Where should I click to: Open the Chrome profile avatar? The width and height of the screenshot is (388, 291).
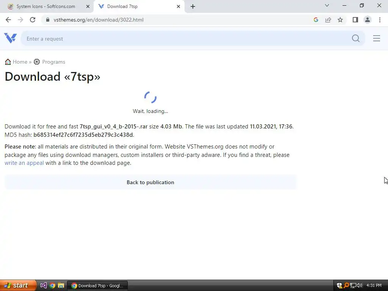tap(368, 20)
